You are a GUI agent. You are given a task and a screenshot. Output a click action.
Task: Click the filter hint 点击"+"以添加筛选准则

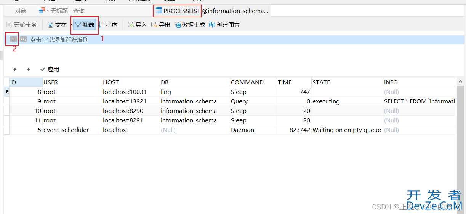(x=59, y=40)
